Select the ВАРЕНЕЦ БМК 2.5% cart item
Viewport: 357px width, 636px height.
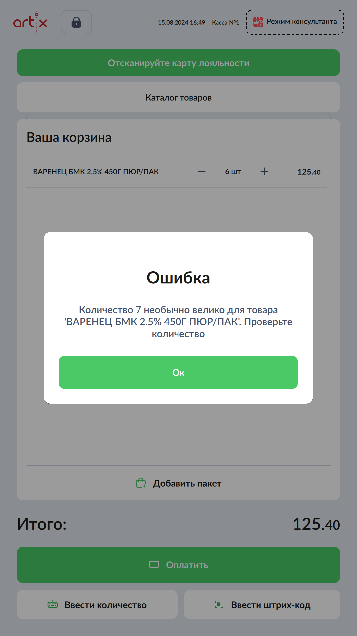pyautogui.click(x=96, y=172)
